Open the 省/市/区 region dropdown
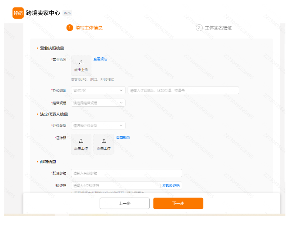This screenshot has width=288, height=228. 98,90
